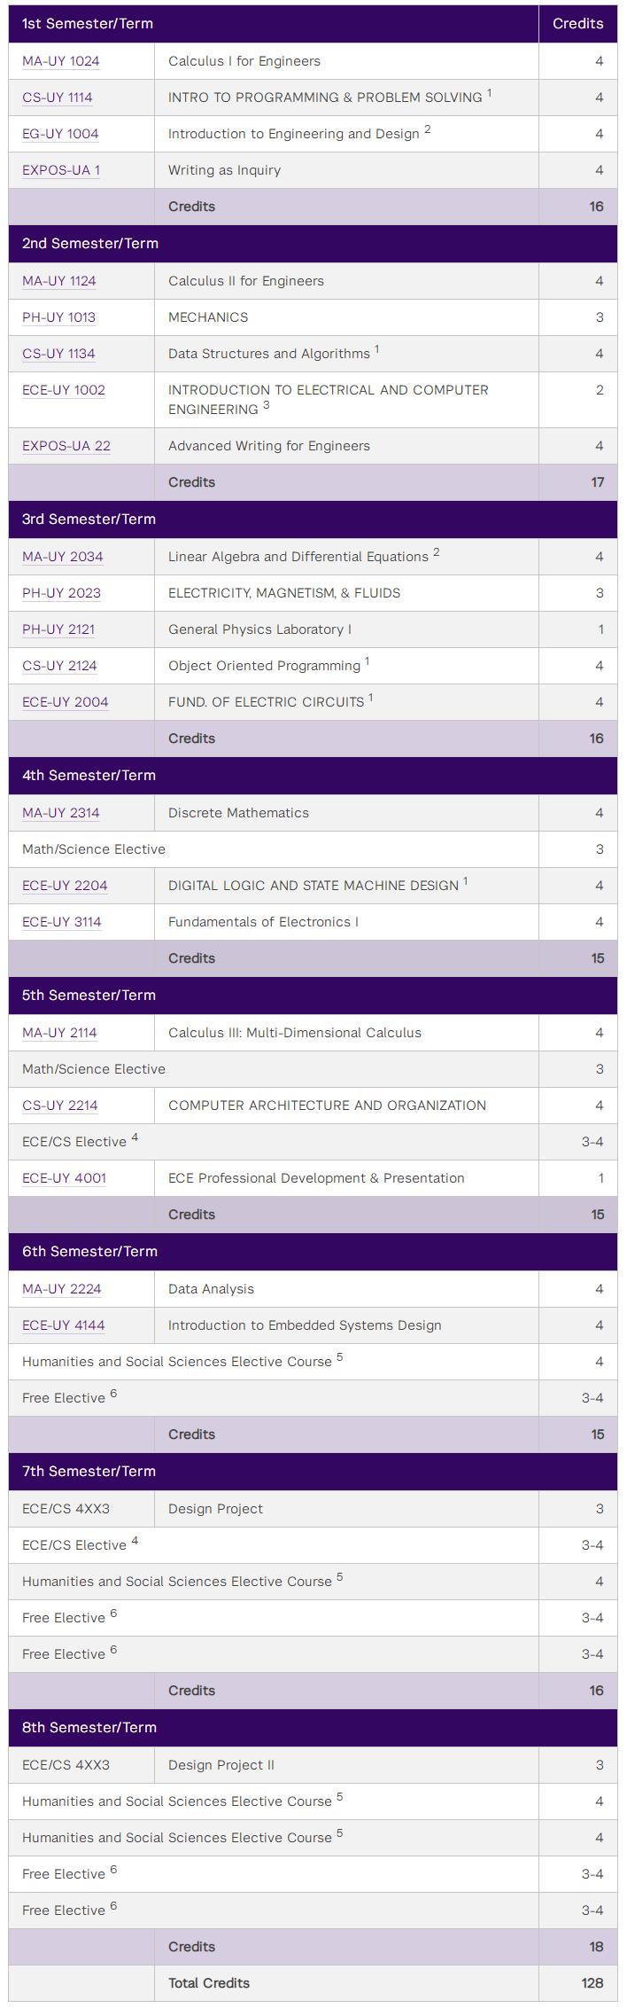This screenshot has height=2016, width=627.
Task: Open the EXPOS-UA 1 course link
Action: (61, 170)
